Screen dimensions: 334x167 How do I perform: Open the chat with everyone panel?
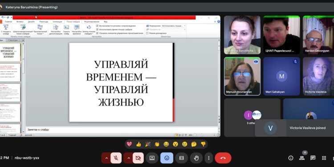point(313,158)
